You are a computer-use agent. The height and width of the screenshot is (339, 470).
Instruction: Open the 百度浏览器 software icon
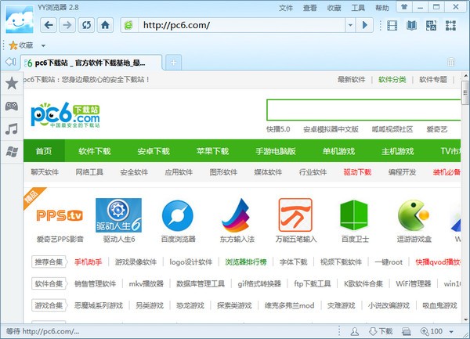pos(178,215)
